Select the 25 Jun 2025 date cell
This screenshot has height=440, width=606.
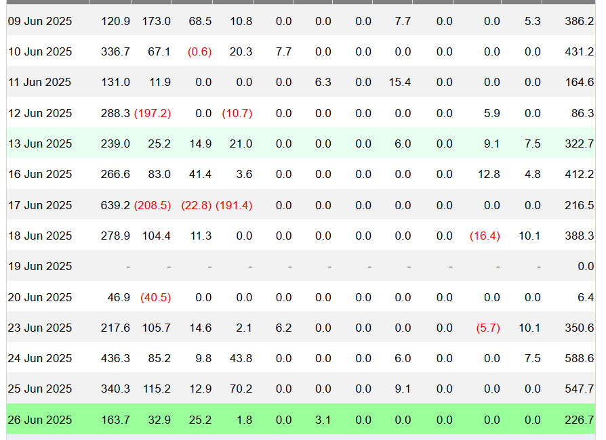(x=40, y=389)
